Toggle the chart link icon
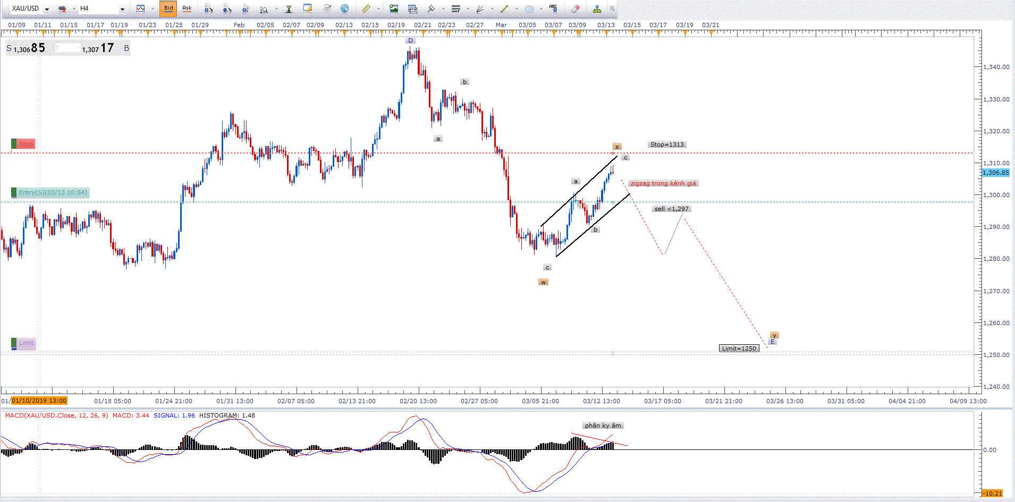The height and width of the screenshot is (502, 1015). [x=62, y=8]
